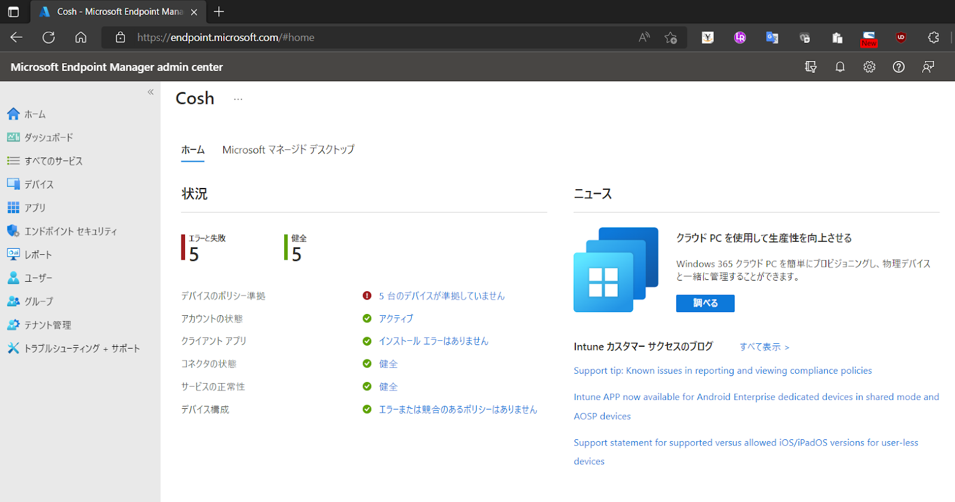Open Support statement iOS/iPadOS article

coord(746,452)
